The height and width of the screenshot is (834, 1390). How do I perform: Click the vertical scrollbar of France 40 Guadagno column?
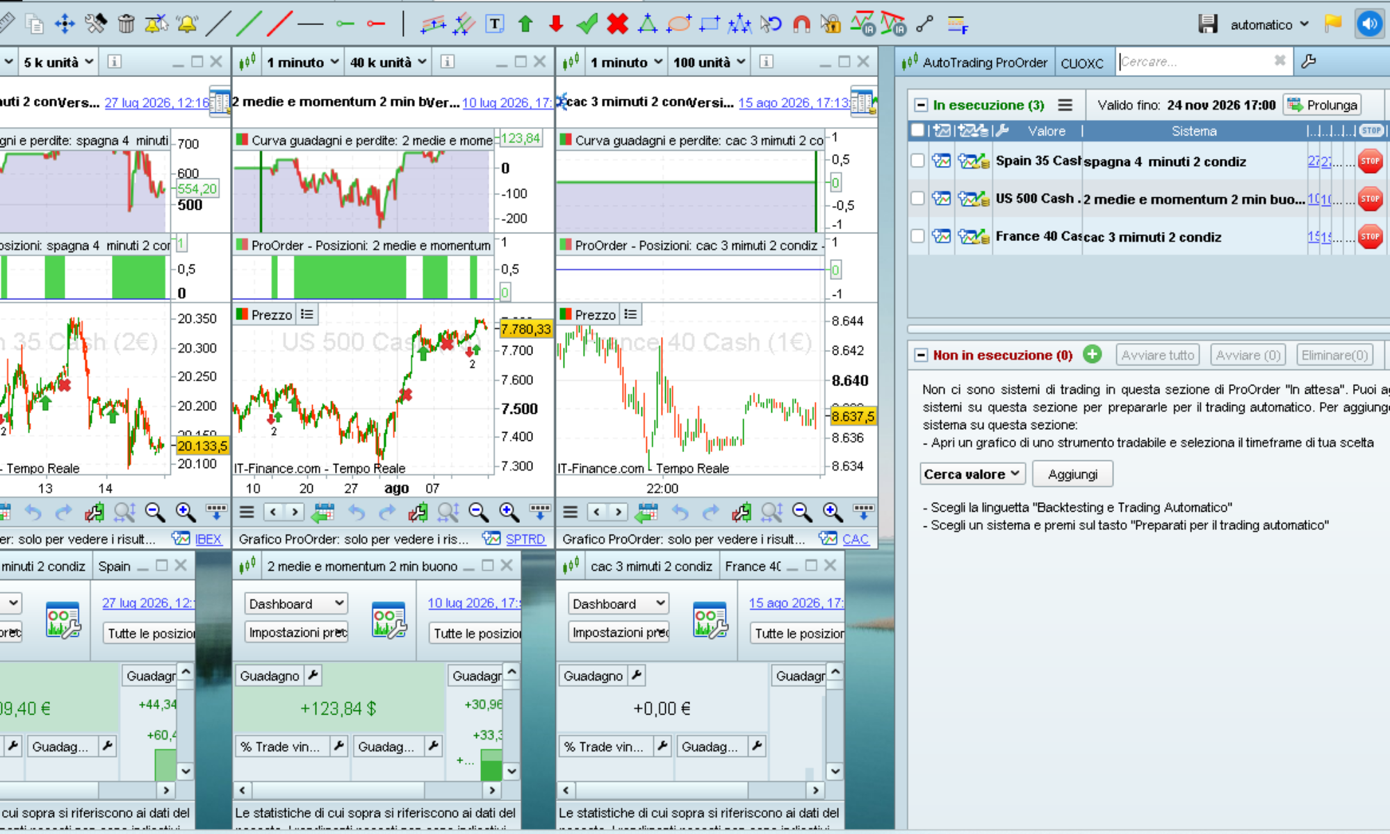[835, 721]
